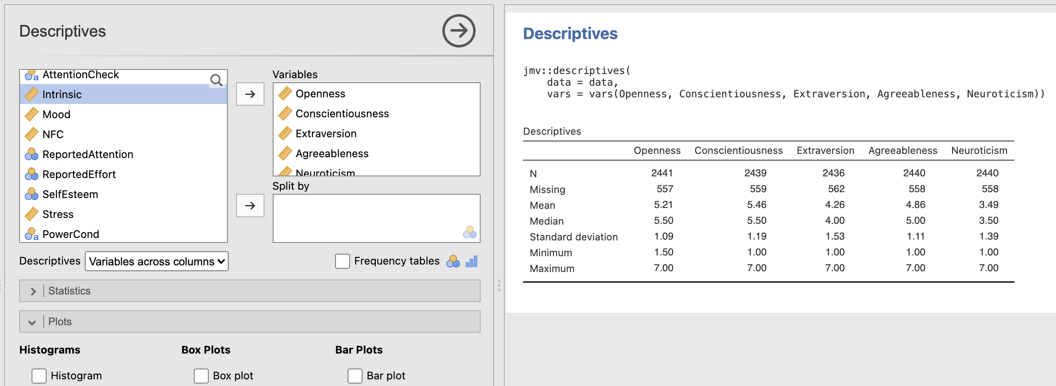1056x386 pixels.
Task: Click the Standard deviation row label
Action: 574,237
